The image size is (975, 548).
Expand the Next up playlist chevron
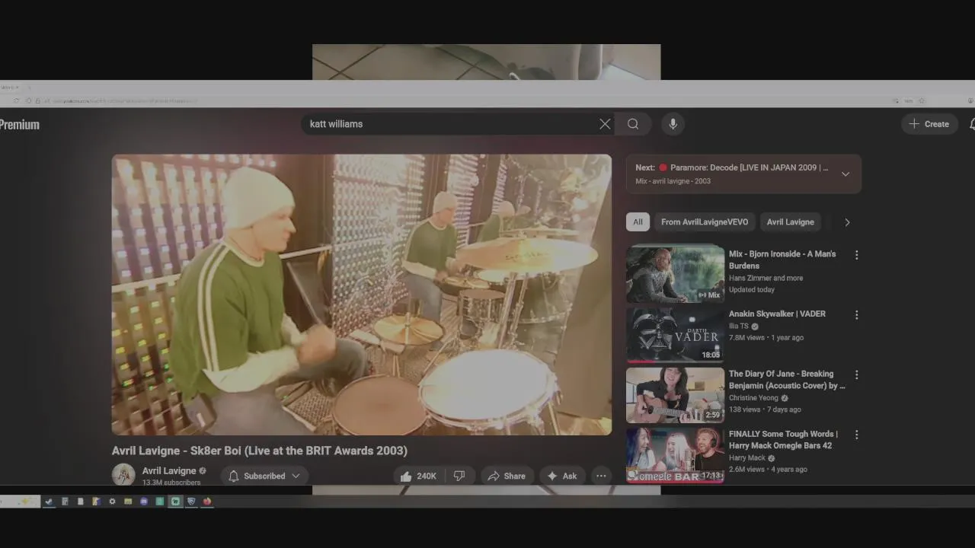pyautogui.click(x=845, y=174)
